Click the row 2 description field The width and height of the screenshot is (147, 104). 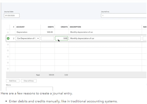point(105,38)
